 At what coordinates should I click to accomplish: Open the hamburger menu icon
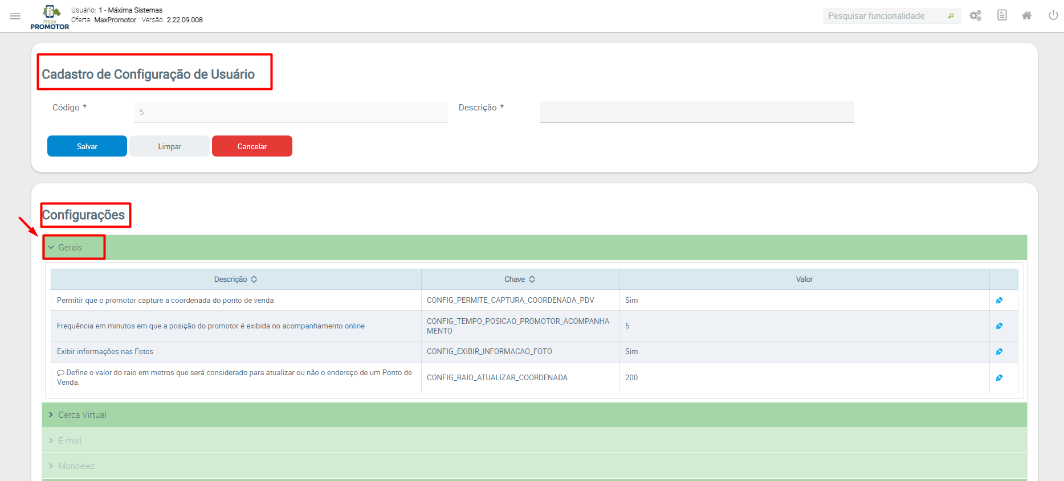15,16
